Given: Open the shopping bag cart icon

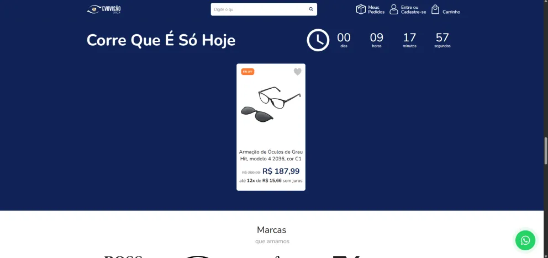Looking at the screenshot, I should coord(435,9).
